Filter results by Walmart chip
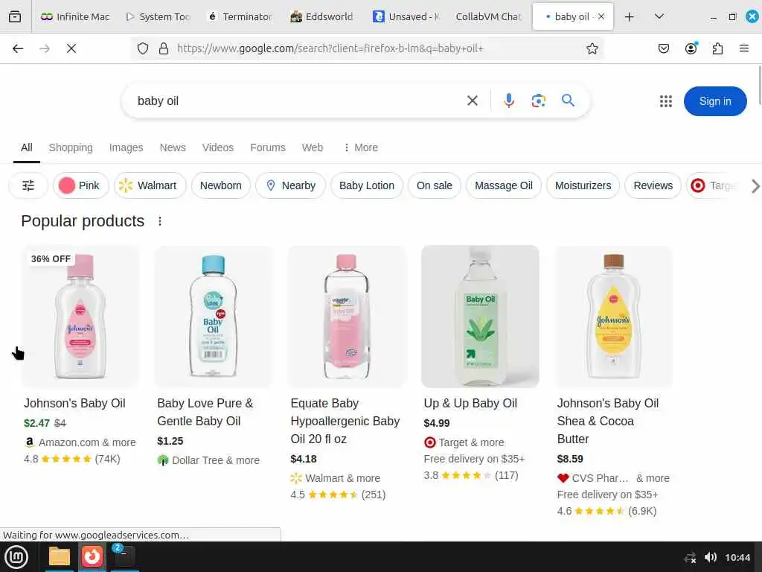This screenshot has width=762, height=572. tap(150, 185)
